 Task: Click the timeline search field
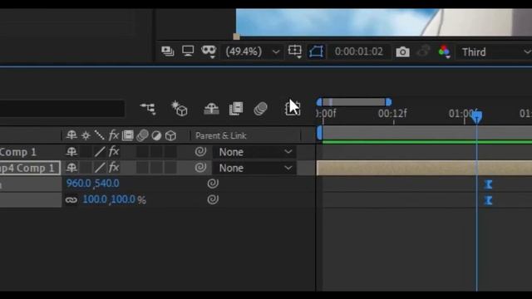tap(62, 109)
